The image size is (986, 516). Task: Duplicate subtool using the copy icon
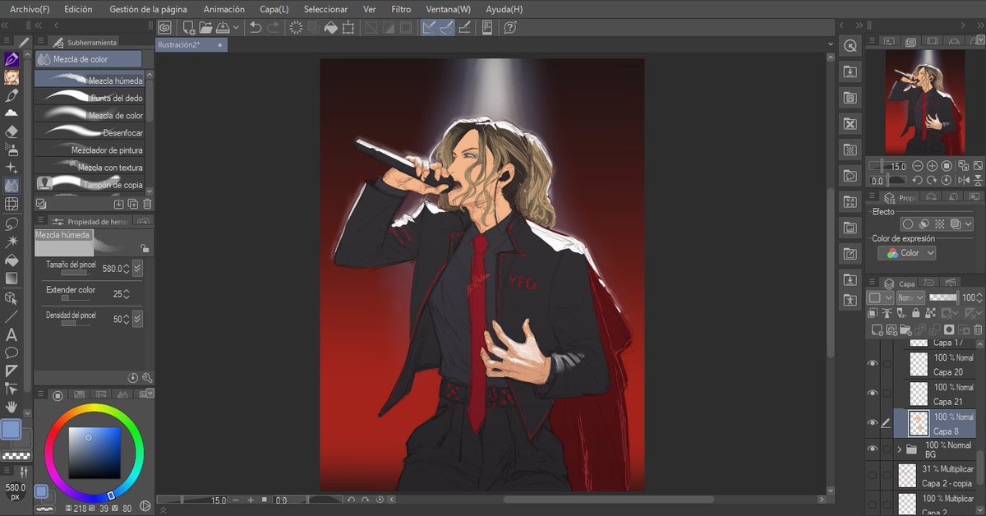(x=133, y=204)
